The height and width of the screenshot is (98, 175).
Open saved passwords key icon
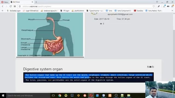159,7
